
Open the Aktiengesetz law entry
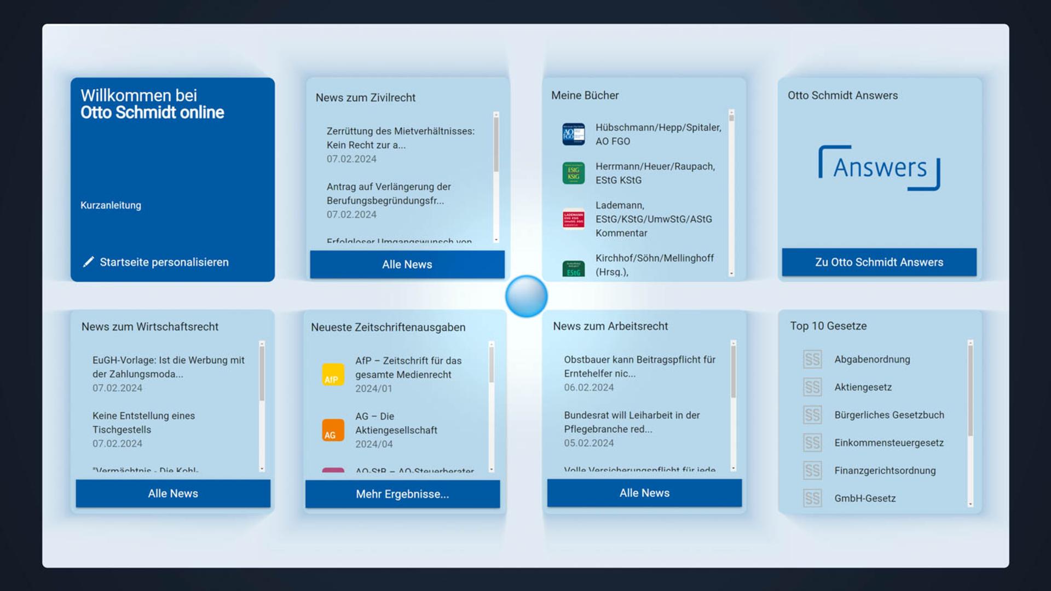(x=863, y=387)
